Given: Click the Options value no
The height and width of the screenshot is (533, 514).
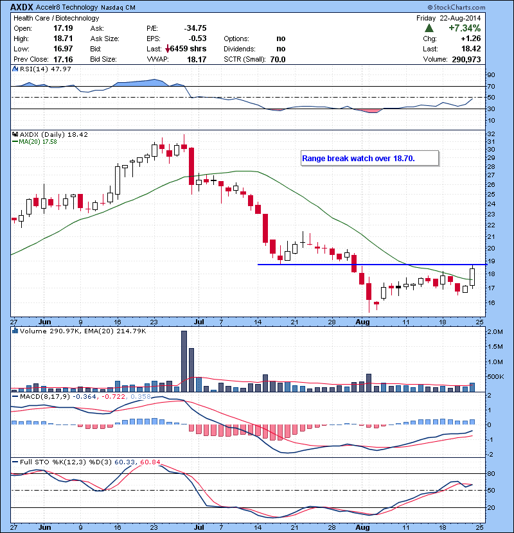Looking at the screenshot, I should 281,39.
